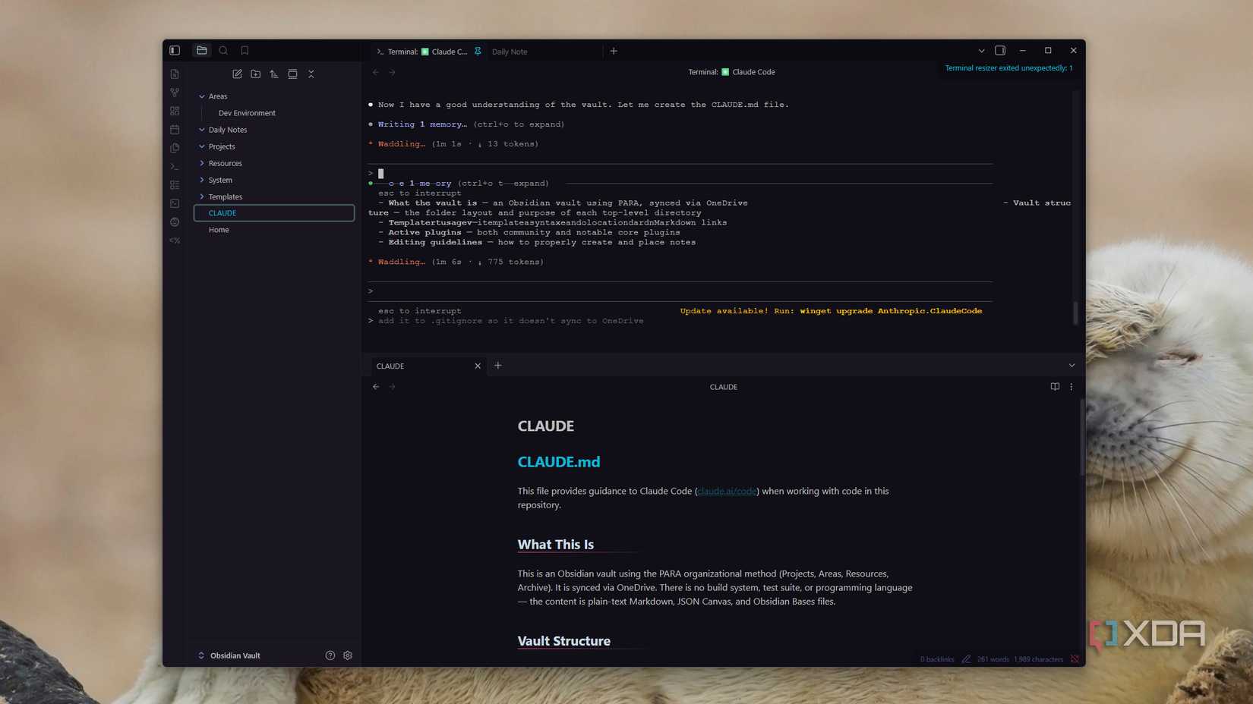Collapse the left sidebar with the toggle icon
The image size is (1253, 704).
click(175, 51)
